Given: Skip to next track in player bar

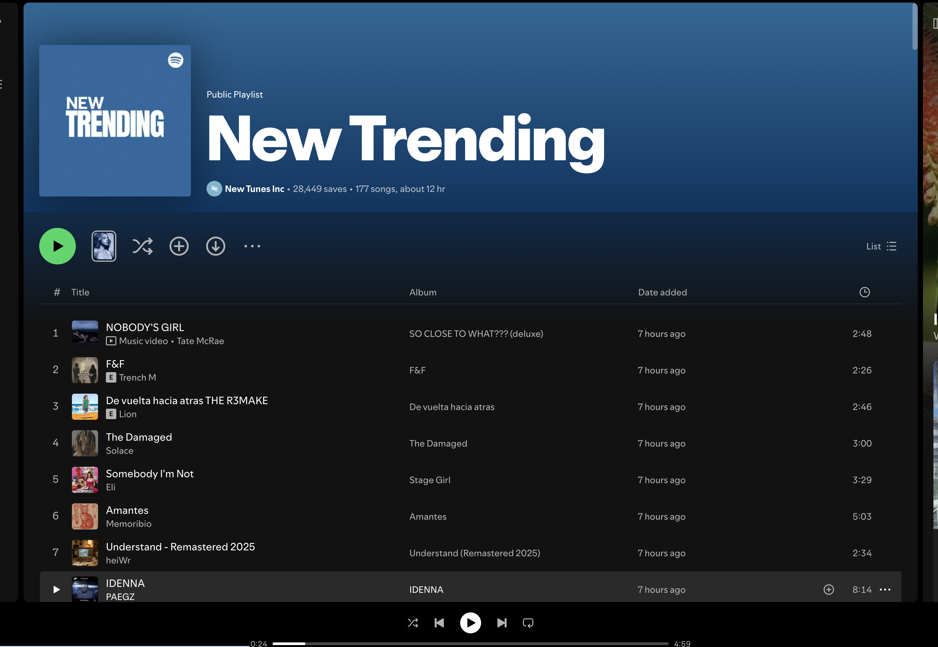Looking at the screenshot, I should tap(502, 623).
